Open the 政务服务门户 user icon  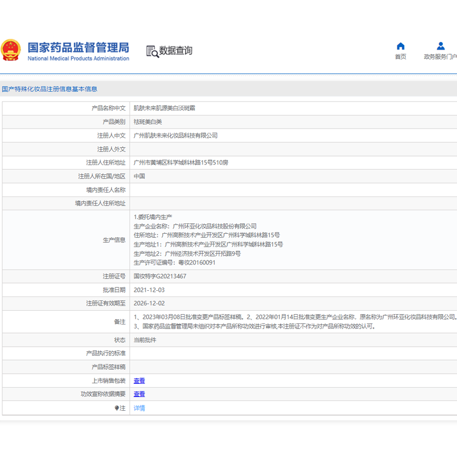tap(440, 46)
